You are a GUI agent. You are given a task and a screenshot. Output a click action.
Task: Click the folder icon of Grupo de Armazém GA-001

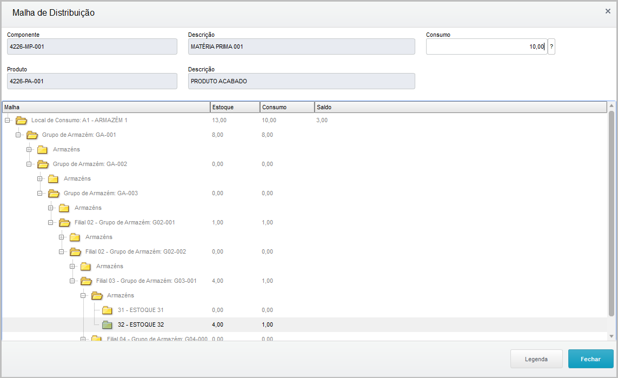click(32, 135)
